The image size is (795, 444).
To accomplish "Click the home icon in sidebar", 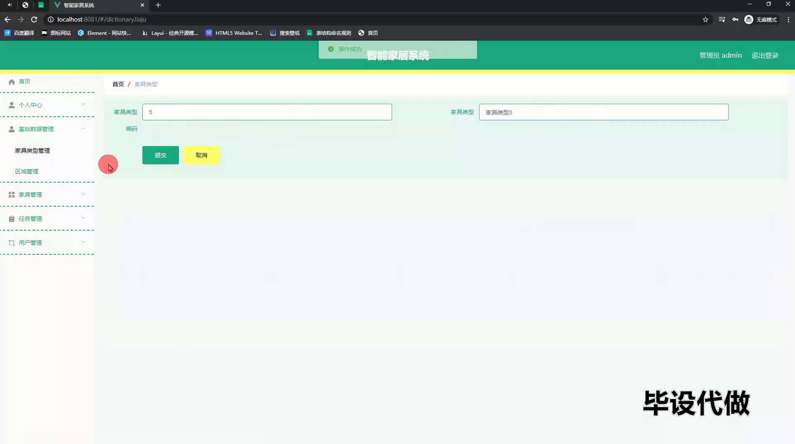I will [12, 82].
